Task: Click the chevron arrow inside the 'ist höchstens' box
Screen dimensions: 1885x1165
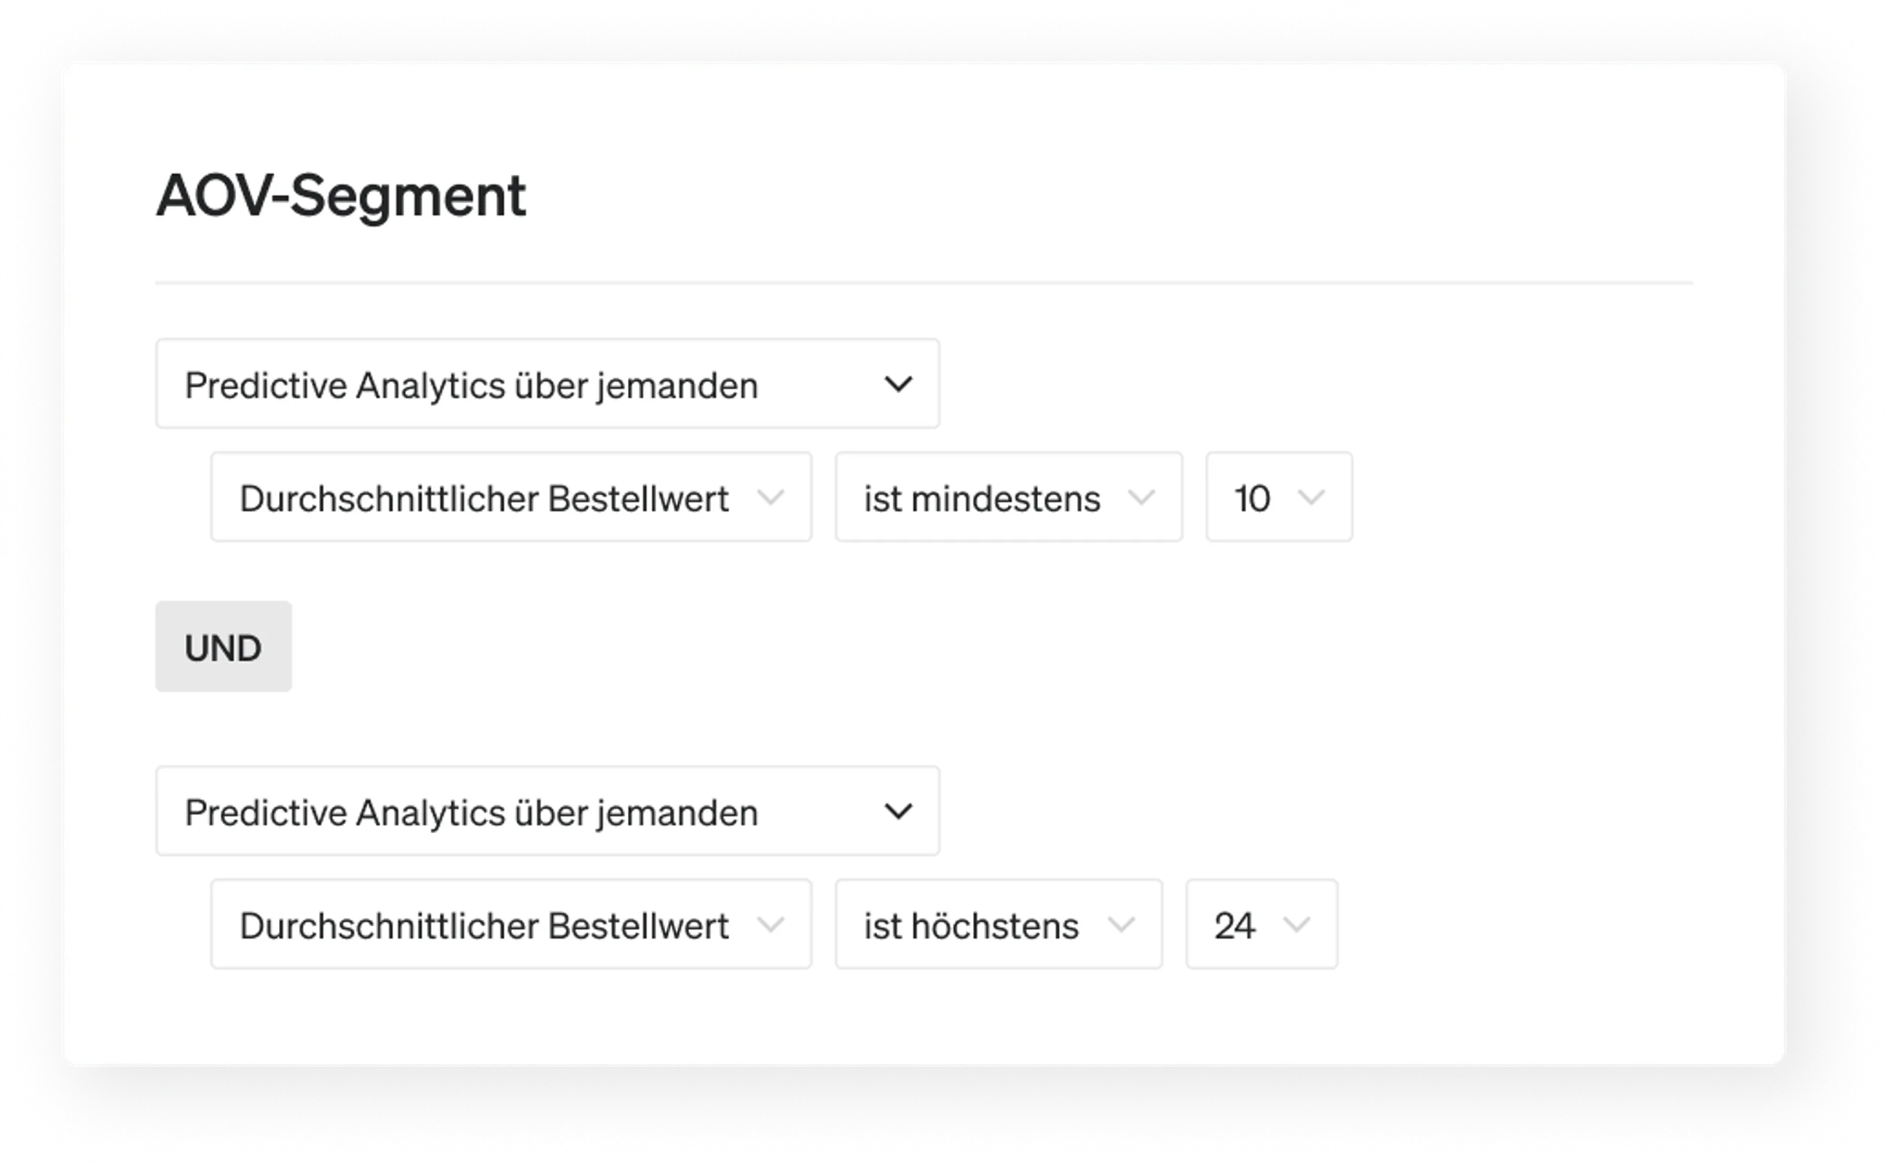Action: point(1120,925)
